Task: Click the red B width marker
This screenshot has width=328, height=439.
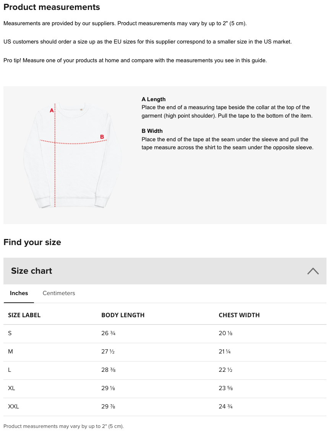Action: pyautogui.click(x=102, y=137)
